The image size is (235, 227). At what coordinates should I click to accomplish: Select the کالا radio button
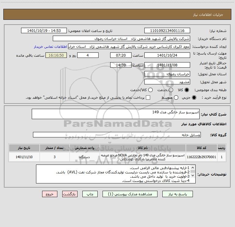[x=187, y=90]
